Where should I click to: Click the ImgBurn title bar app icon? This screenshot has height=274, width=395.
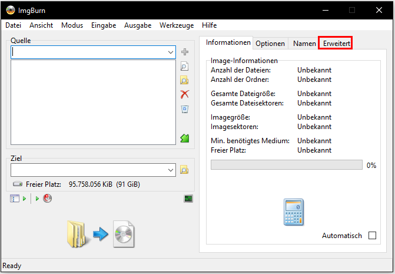(x=11, y=11)
